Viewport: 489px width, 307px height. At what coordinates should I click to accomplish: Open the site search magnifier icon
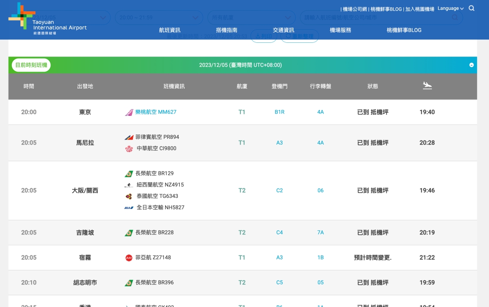[x=471, y=8]
